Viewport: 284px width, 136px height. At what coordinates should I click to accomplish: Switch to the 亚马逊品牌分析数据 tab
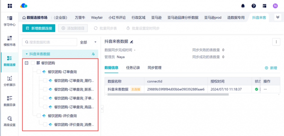pos(183,17)
